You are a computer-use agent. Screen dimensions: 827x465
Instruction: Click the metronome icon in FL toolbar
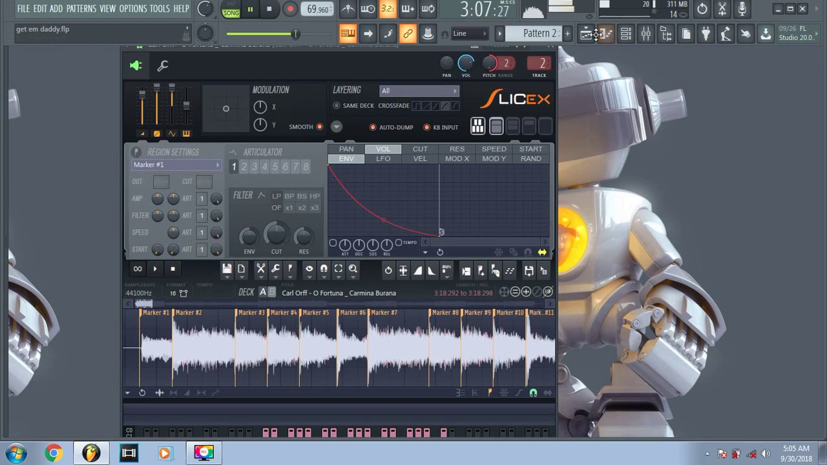pos(348,9)
